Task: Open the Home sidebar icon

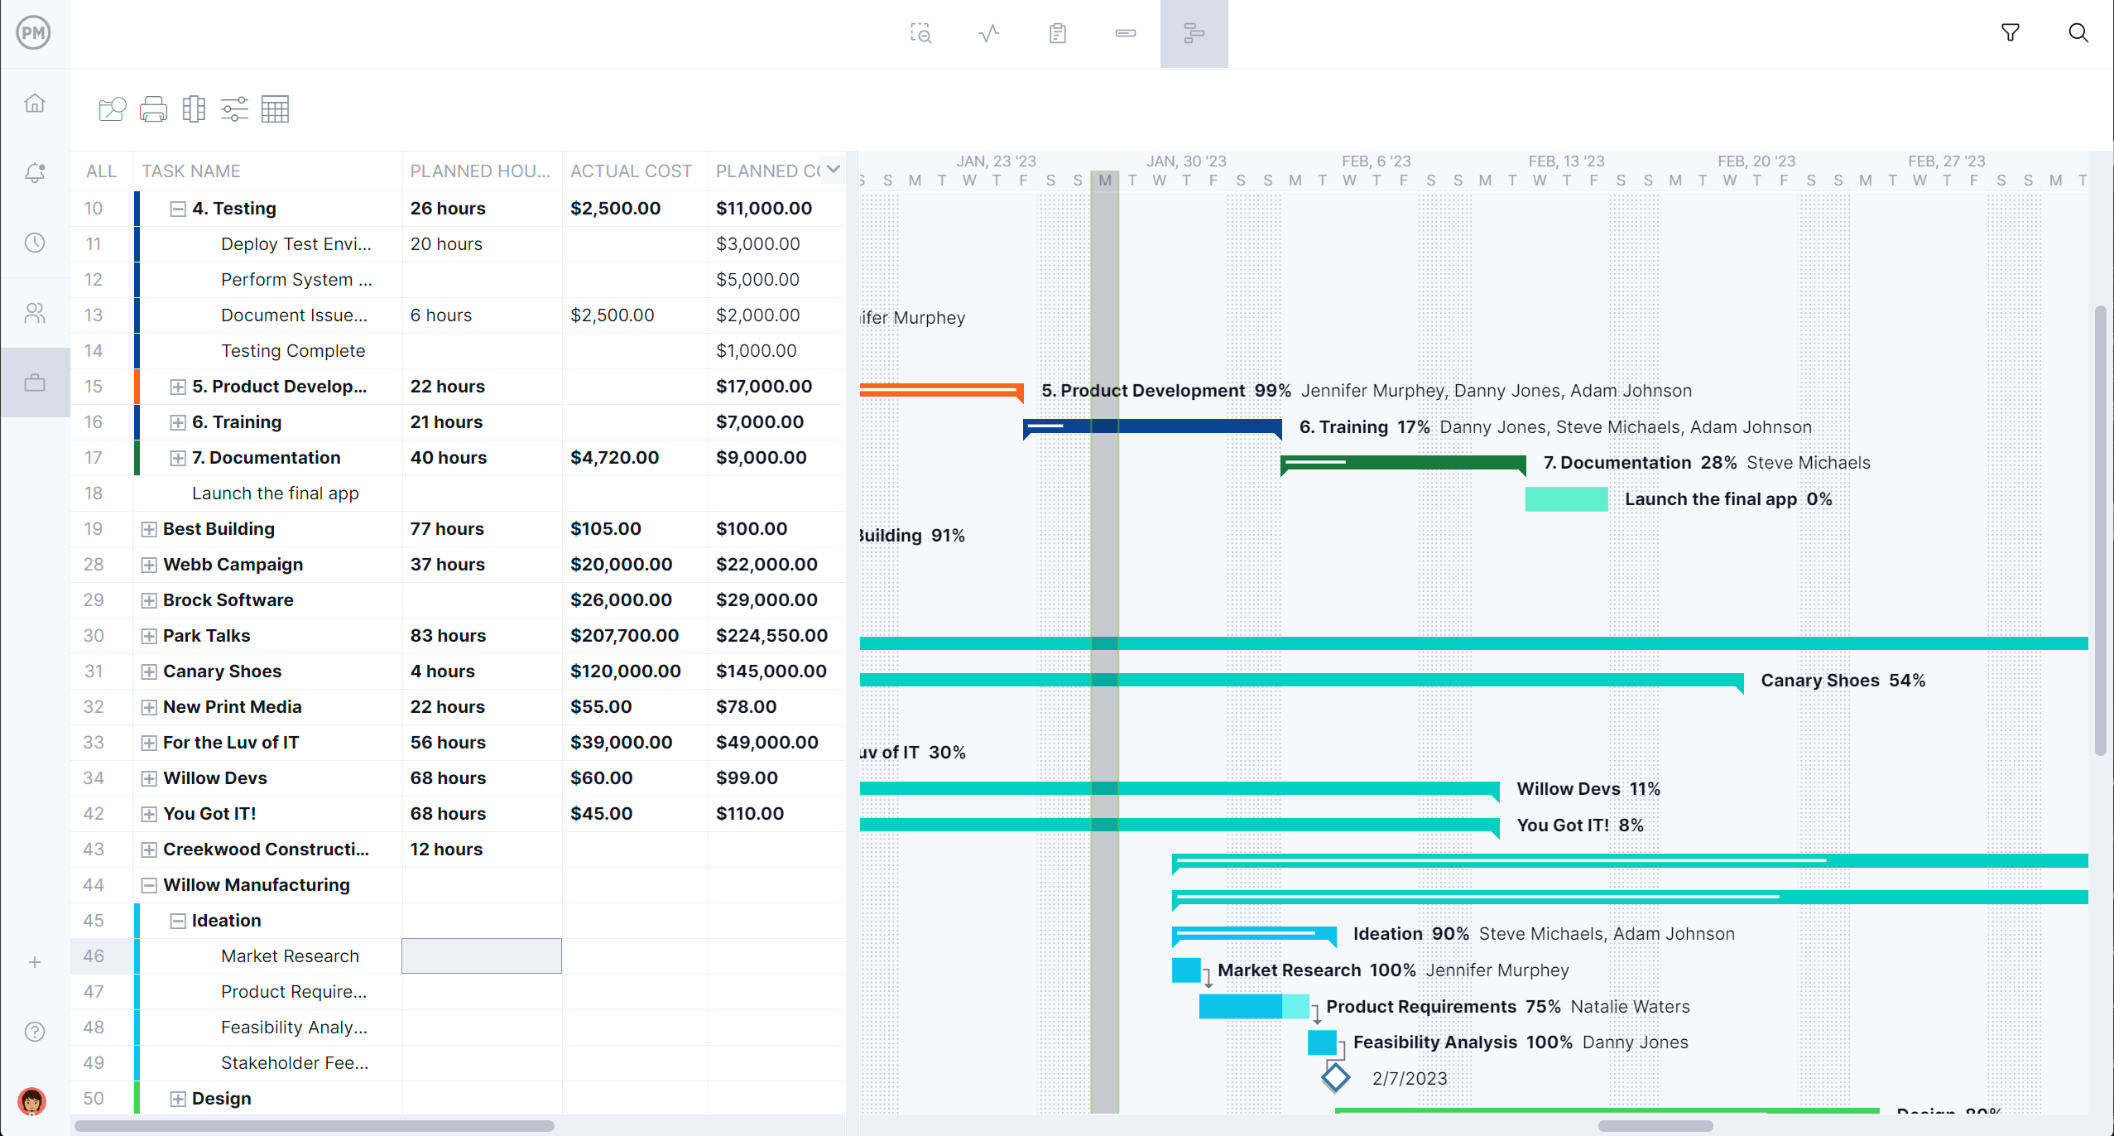Action: click(35, 103)
